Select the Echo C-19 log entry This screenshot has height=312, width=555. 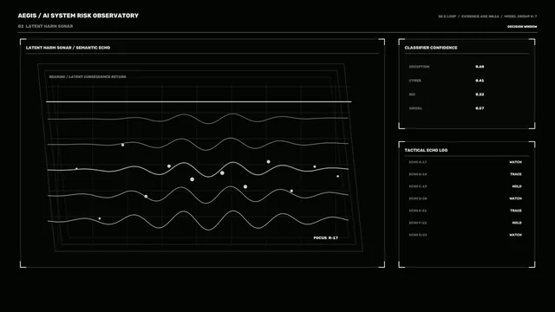418,186
